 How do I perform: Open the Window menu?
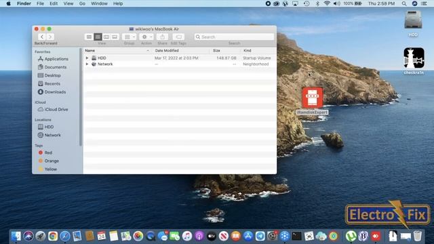[x=99, y=3]
